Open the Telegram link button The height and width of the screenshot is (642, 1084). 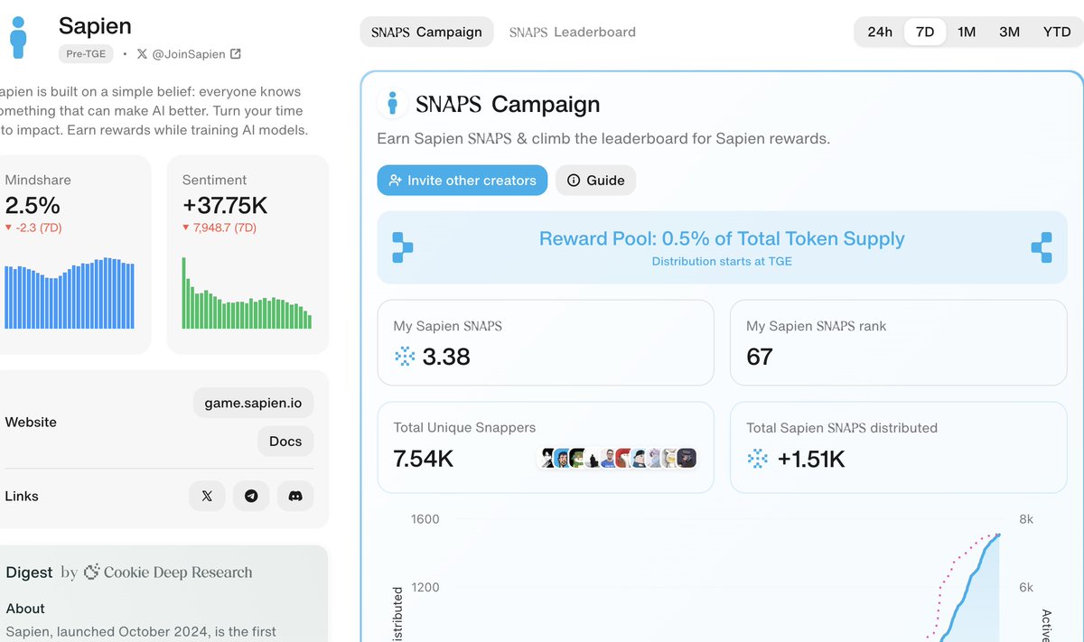pyautogui.click(x=251, y=496)
